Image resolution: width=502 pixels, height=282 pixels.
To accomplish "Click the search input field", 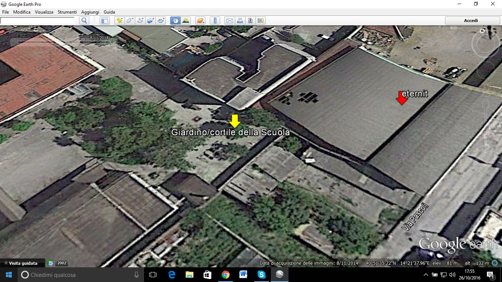I will [37, 21].
